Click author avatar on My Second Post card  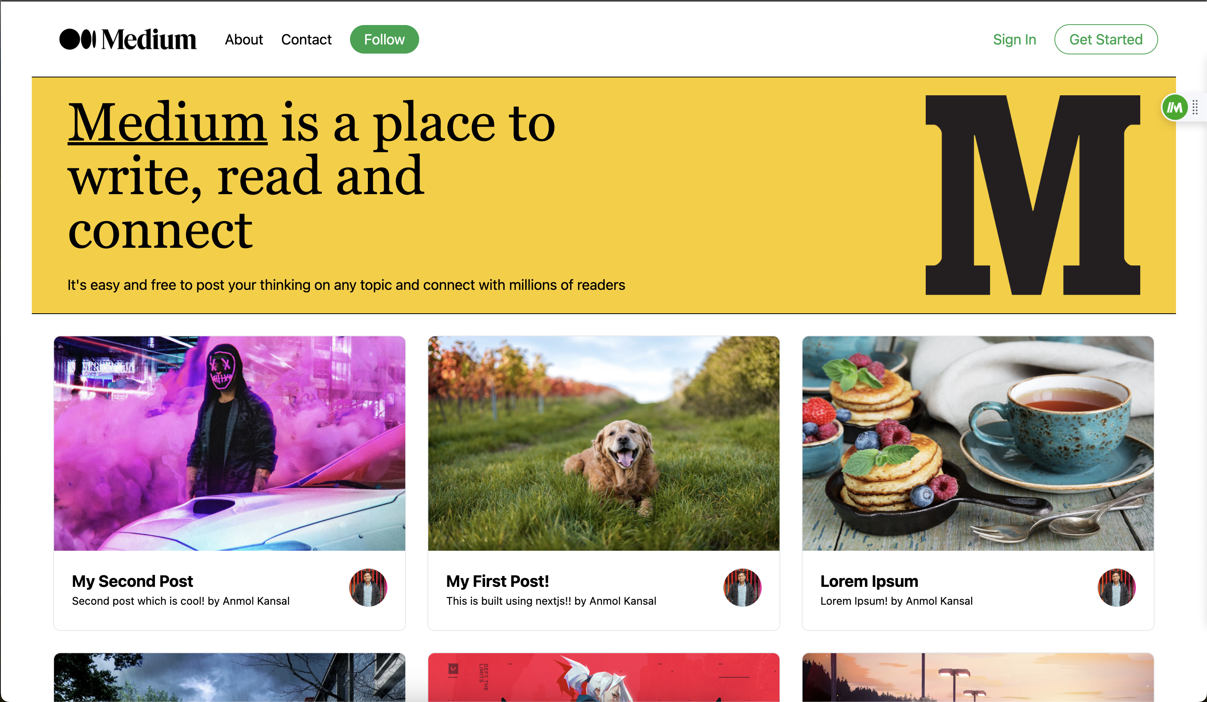click(x=368, y=587)
